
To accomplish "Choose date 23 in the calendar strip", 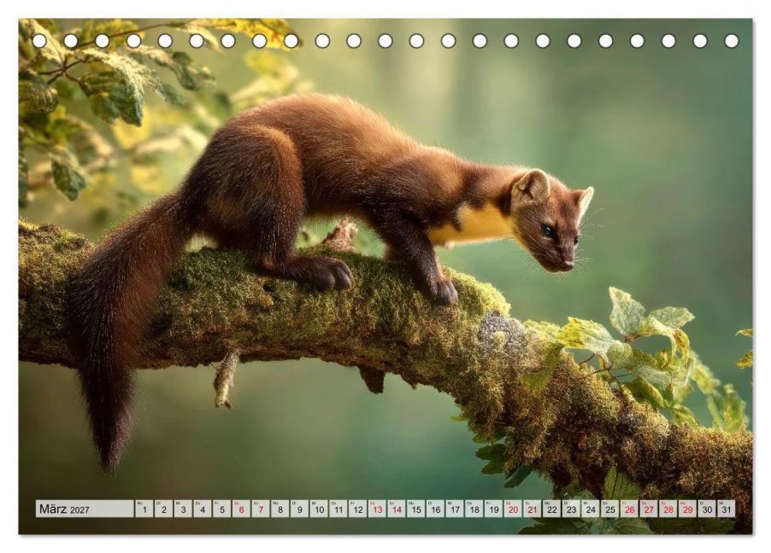I will [571, 509].
